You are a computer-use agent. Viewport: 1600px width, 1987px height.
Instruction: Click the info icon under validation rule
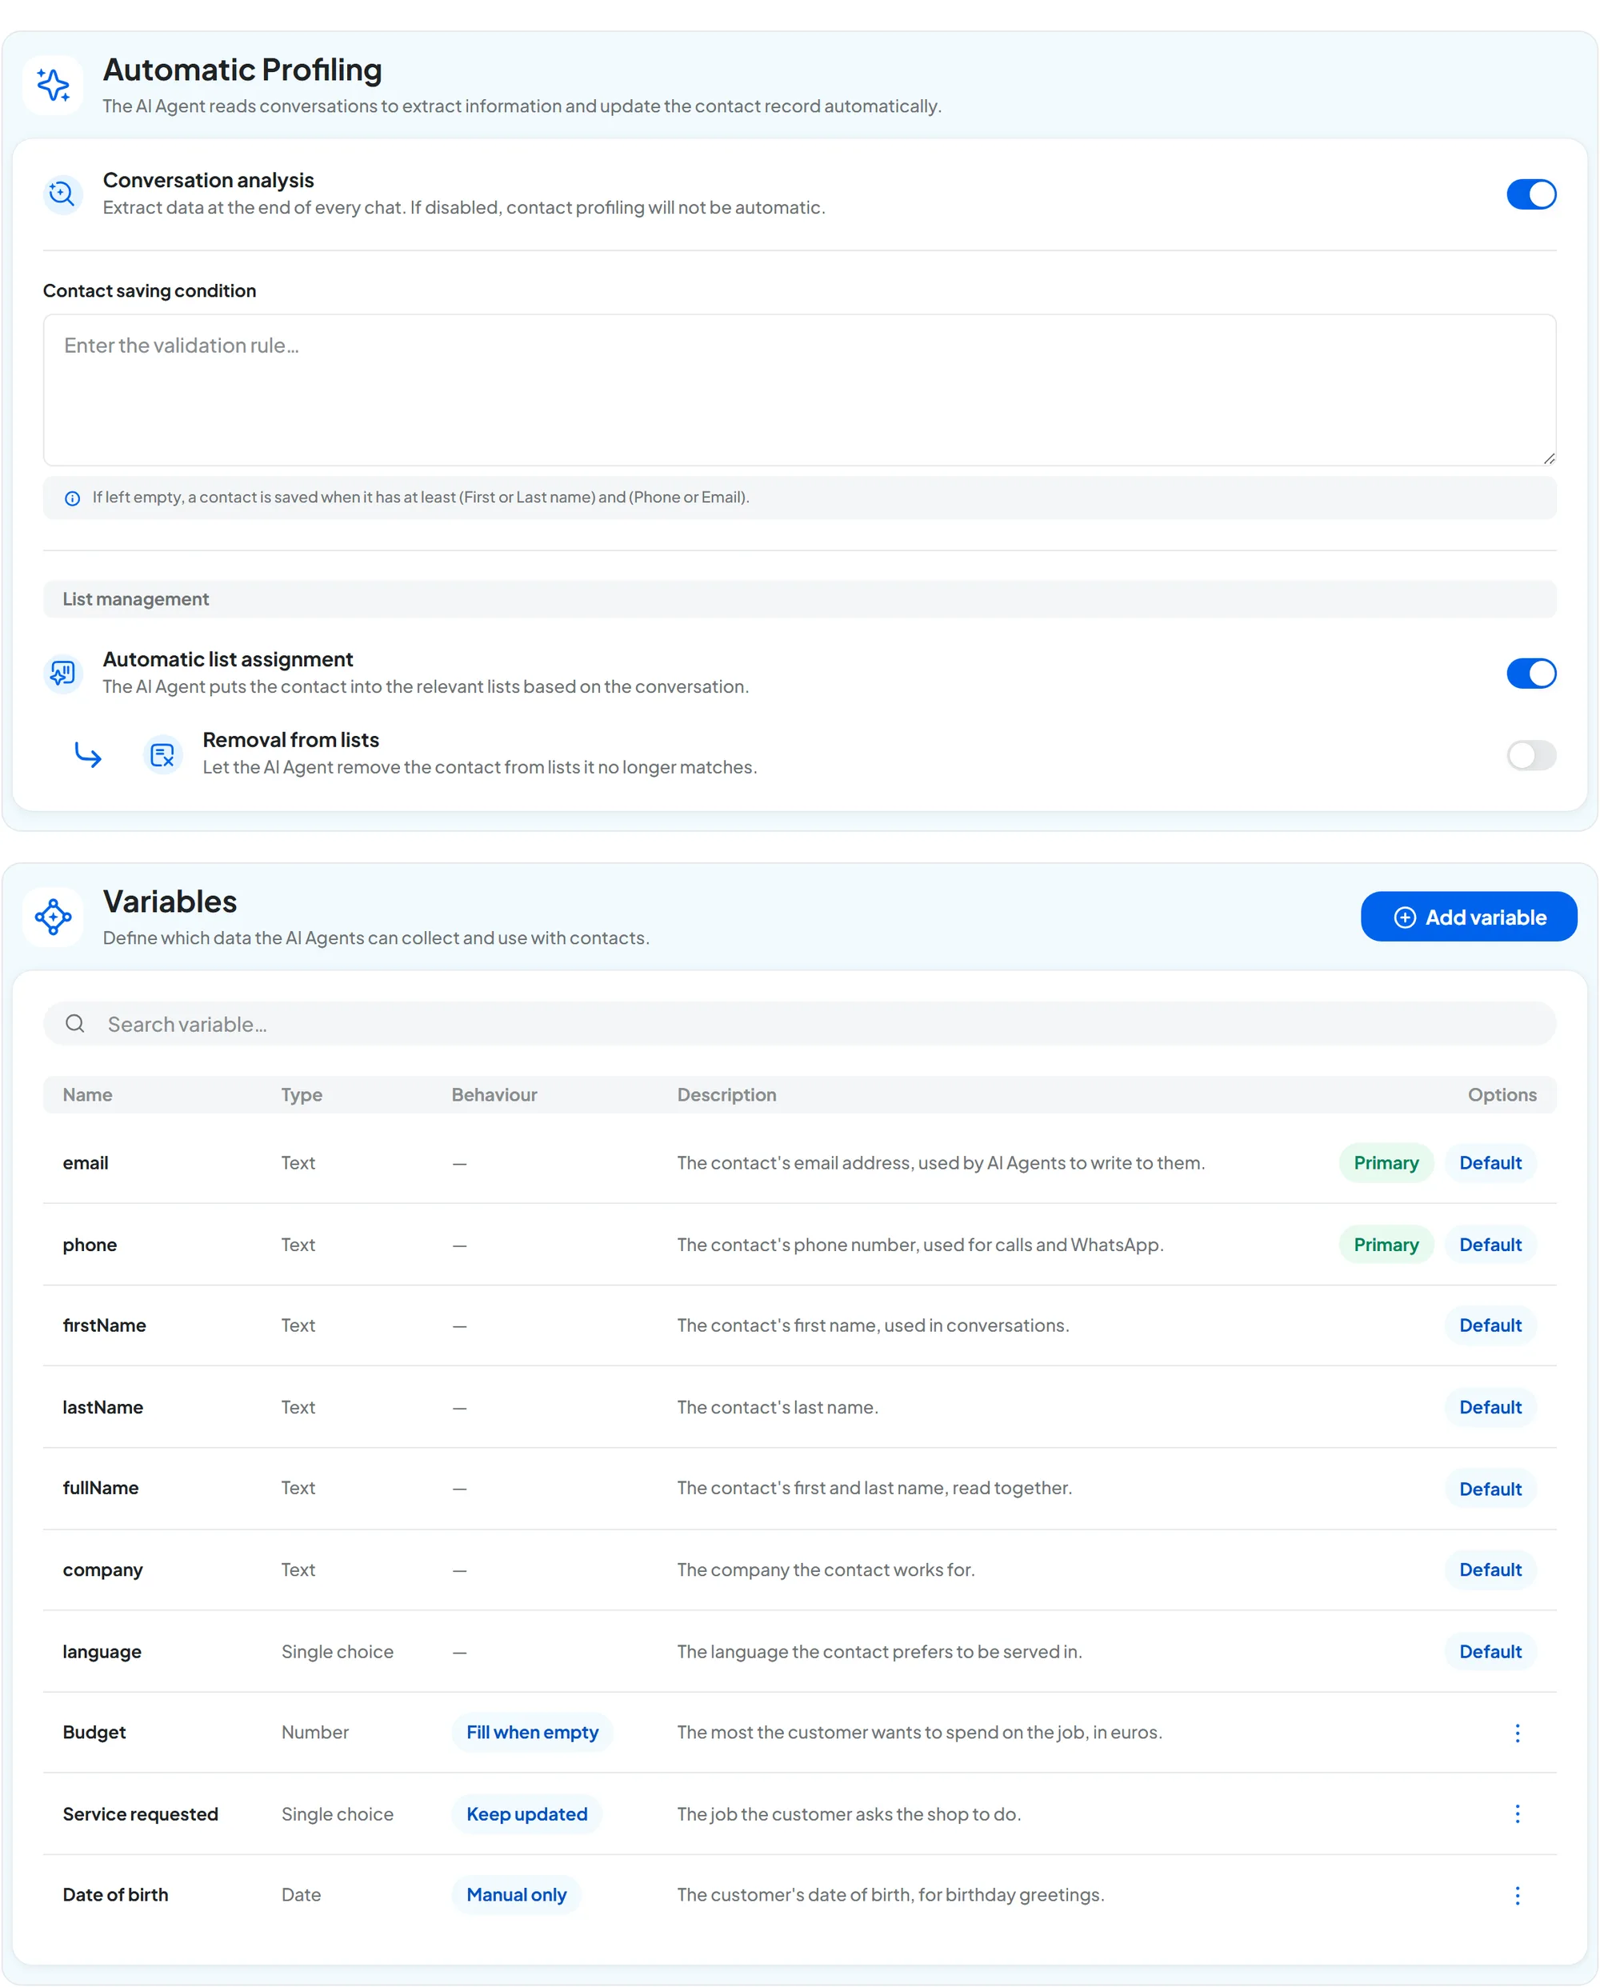pos(72,498)
